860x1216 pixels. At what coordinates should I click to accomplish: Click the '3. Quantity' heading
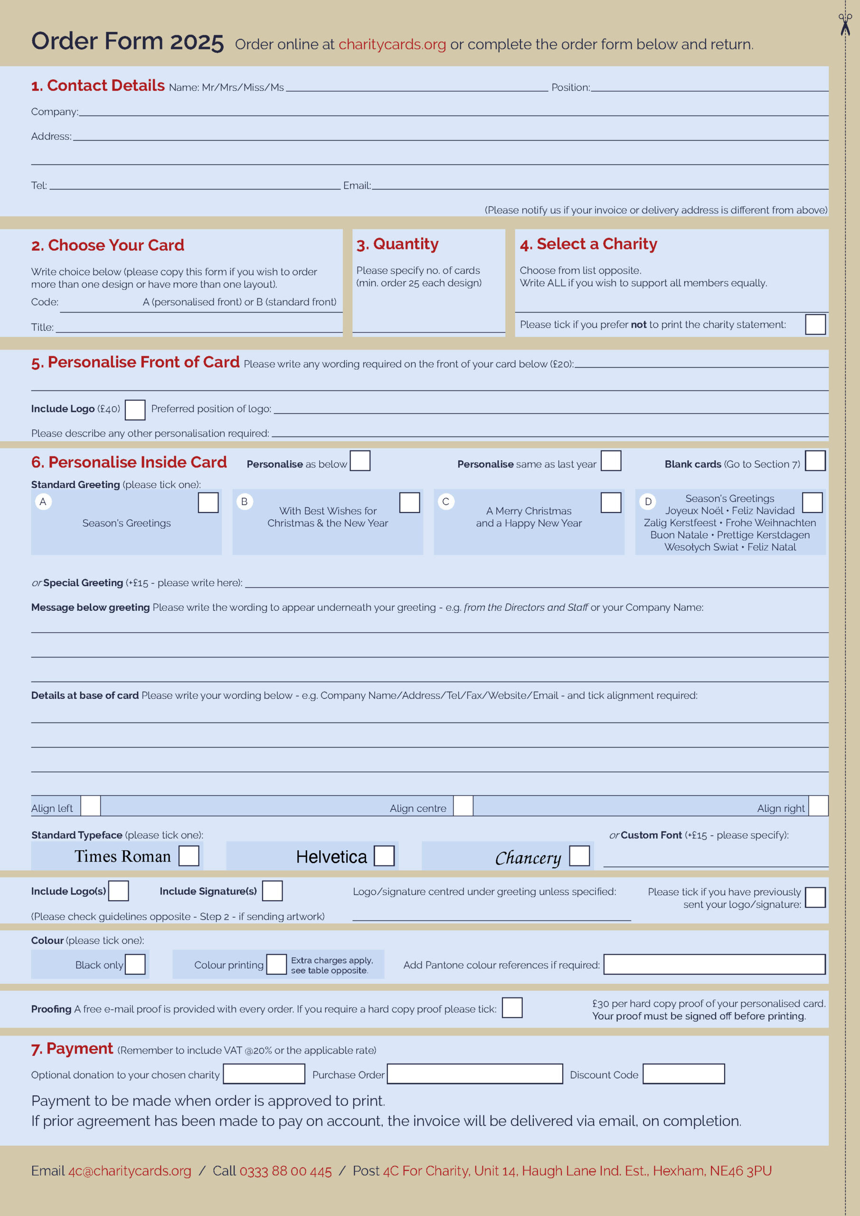[x=397, y=244]
